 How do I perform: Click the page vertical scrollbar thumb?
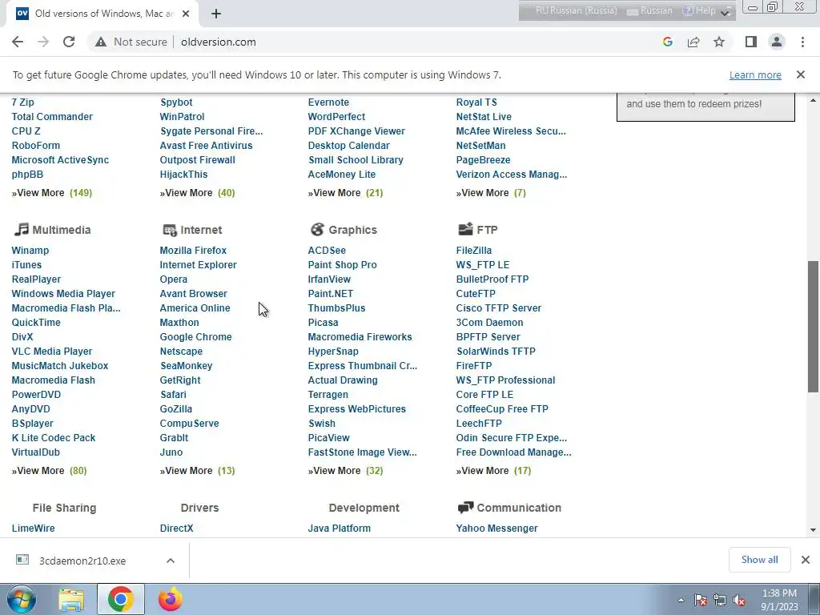coord(814,327)
